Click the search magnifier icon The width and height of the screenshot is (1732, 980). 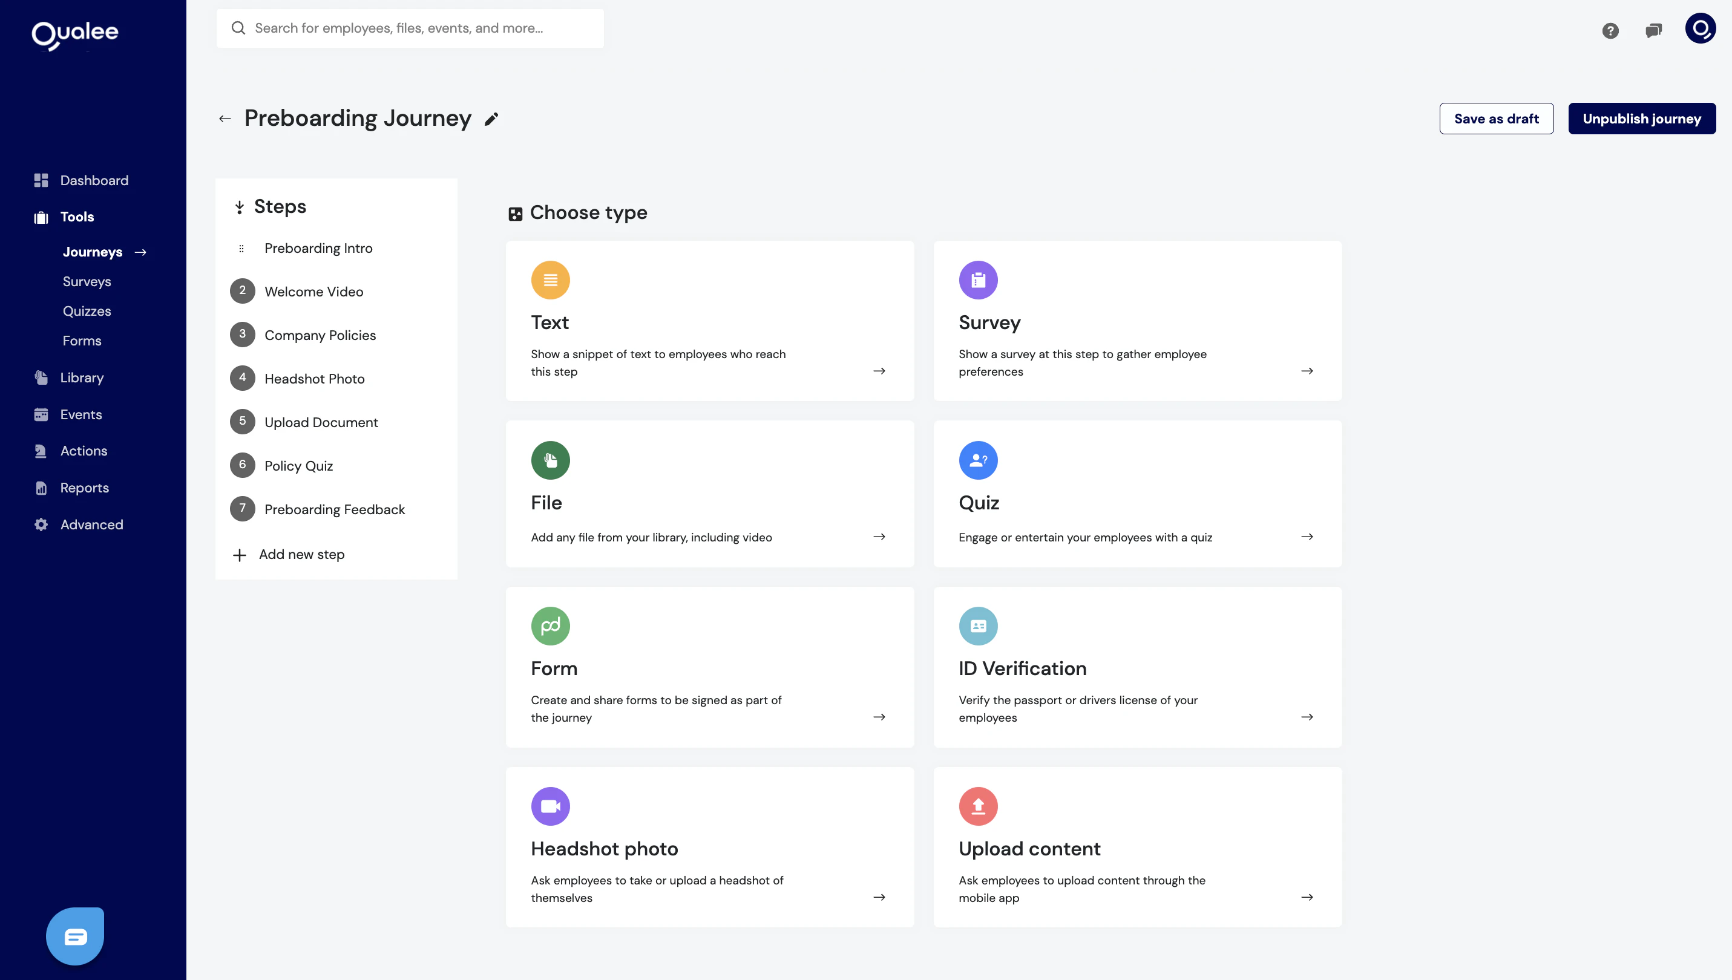coord(238,28)
